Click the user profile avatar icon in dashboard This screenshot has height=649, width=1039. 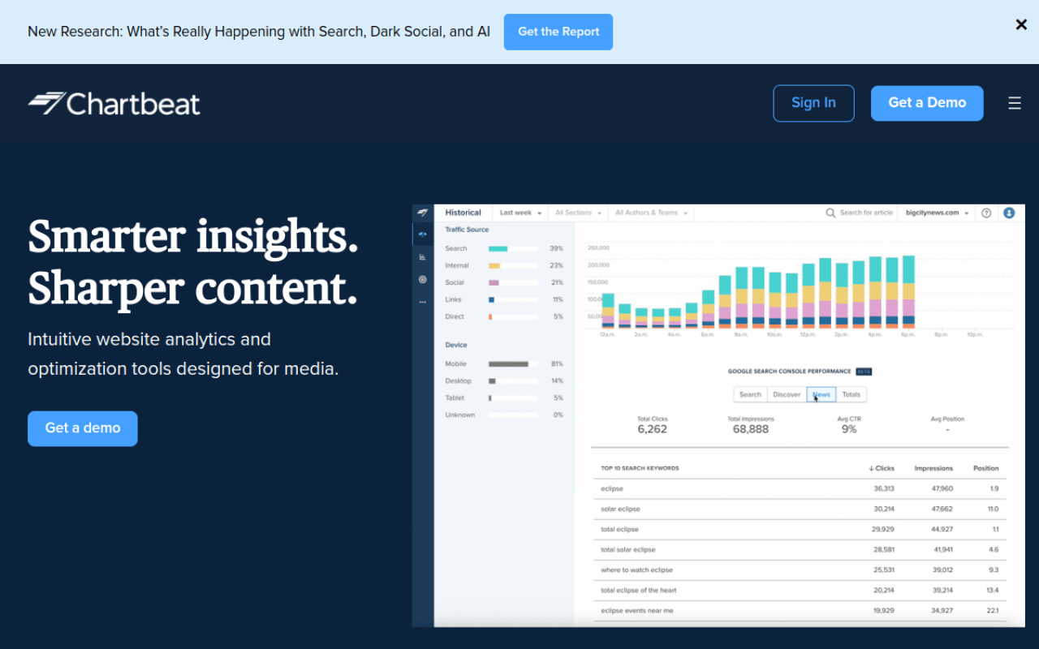pos(1009,213)
